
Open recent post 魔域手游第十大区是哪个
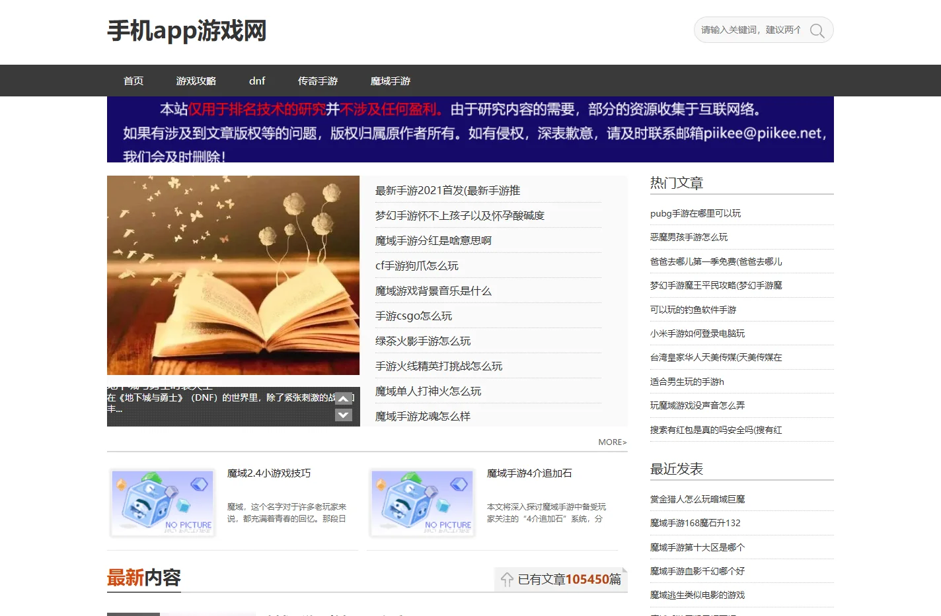(x=697, y=547)
